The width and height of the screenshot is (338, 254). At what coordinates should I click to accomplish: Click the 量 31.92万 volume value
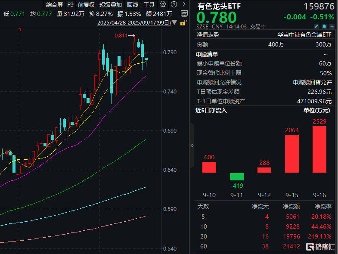(x=71, y=14)
